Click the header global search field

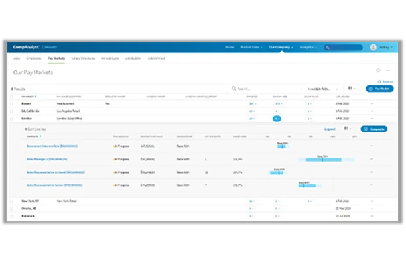click(344, 48)
